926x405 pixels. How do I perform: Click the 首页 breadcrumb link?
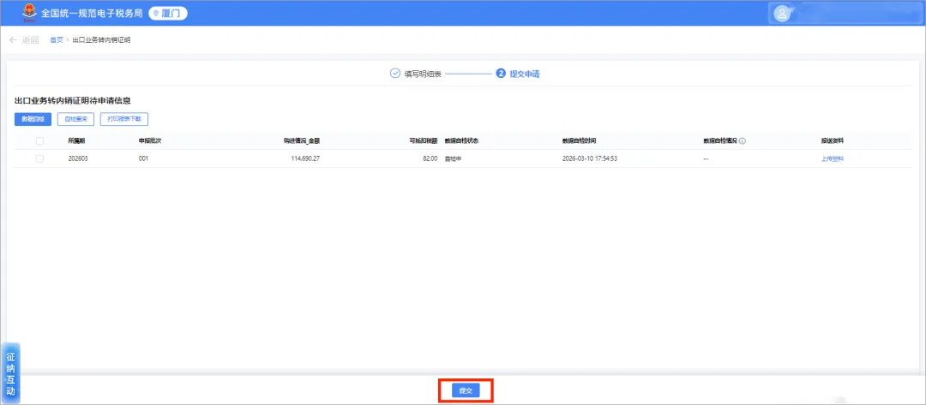coord(57,40)
